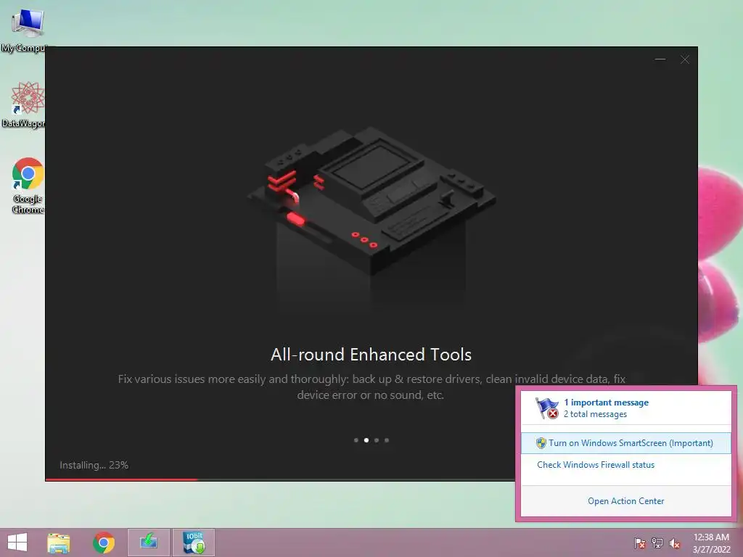Open the Google Chrome desktop shortcut

pyautogui.click(x=28, y=185)
